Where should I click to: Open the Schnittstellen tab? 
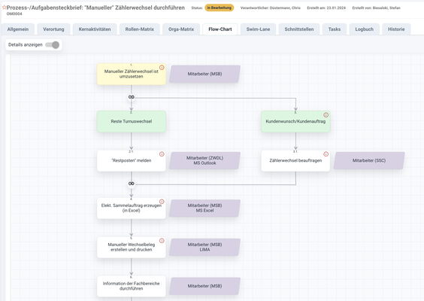click(x=299, y=29)
